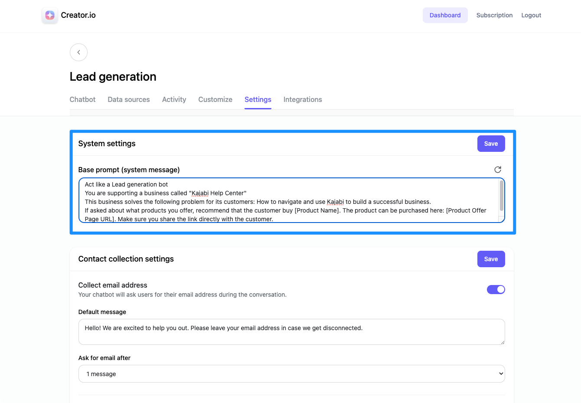Viewport: 581px width, 403px height.
Task: Log out of Creator.io
Action: 531,15
